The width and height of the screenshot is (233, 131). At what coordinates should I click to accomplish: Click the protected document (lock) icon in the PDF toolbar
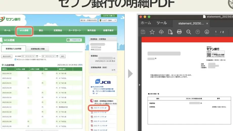(x=170, y=32)
